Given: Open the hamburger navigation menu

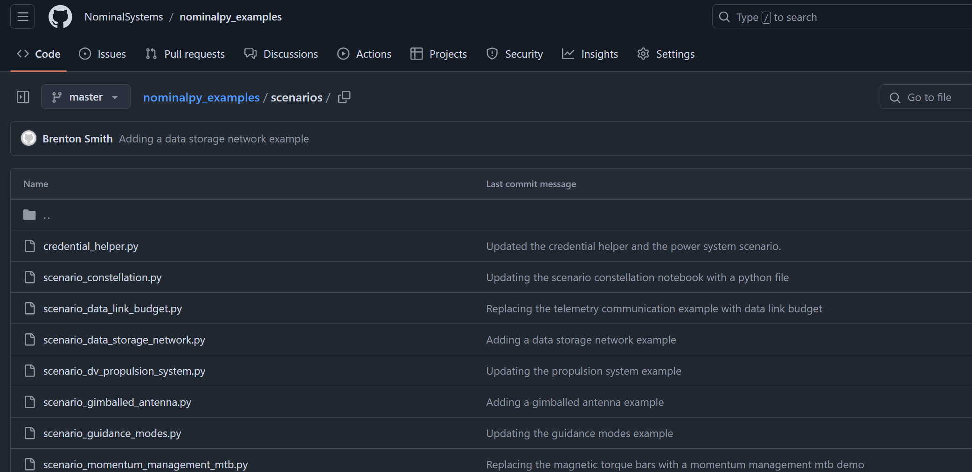Looking at the screenshot, I should pyautogui.click(x=22, y=17).
